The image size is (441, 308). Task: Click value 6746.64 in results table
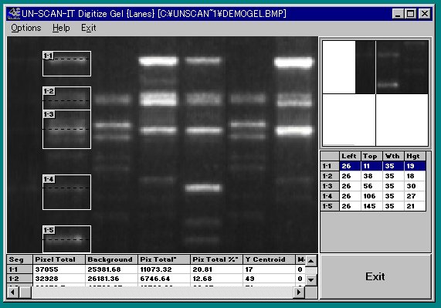(x=164, y=279)
